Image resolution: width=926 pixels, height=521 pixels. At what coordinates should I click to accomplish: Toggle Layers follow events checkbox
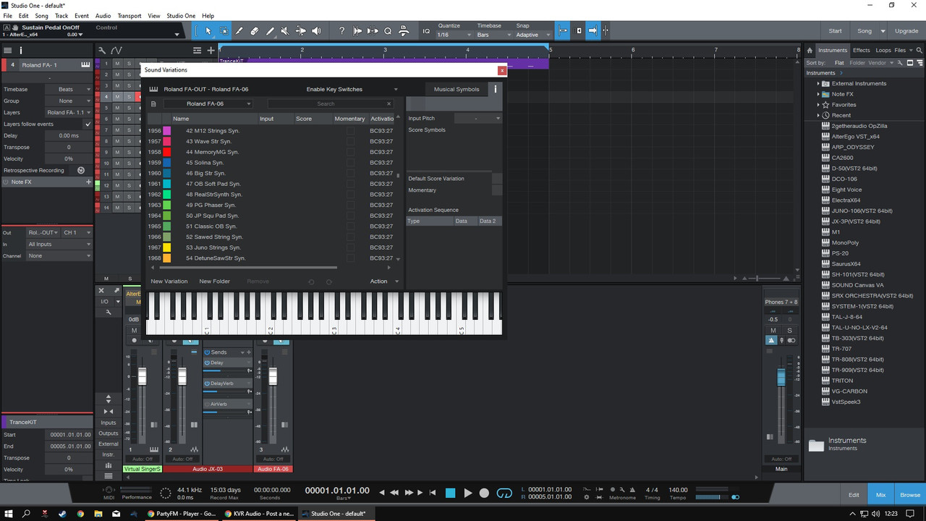(x=88, y=124)
